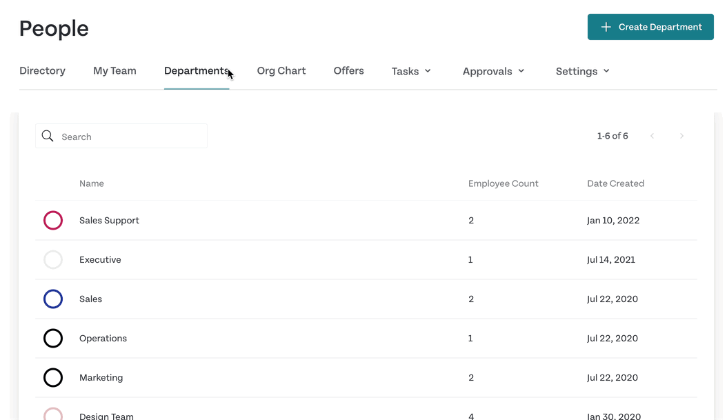Viewport: 727px width, 420px height.
Task: Click the gray Executive circle icon
Action: point(53,259)
